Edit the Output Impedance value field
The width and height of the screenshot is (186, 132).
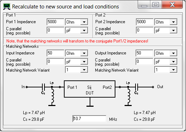tap(144, 53)
